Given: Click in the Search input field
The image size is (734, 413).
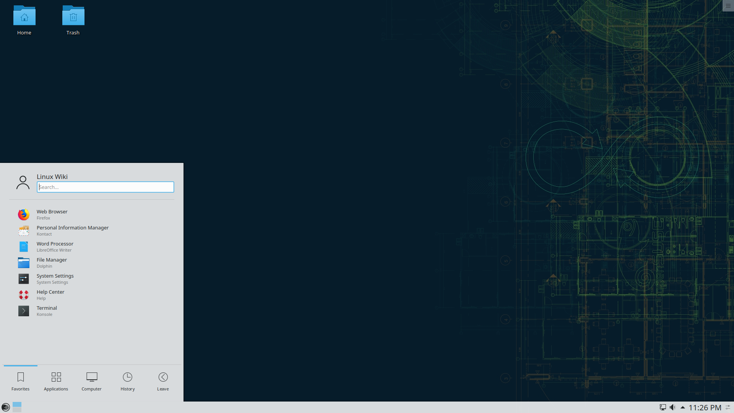Looking at the screenshot, I should pos(106,187).
